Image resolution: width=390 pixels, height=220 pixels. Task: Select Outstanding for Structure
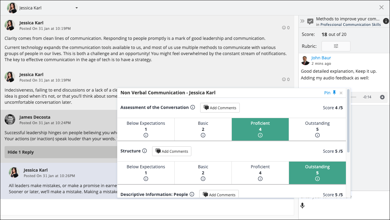[x=317, y=173]
